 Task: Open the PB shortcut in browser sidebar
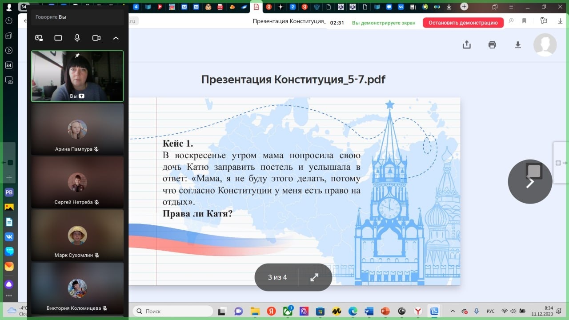[x=9, y=192]
